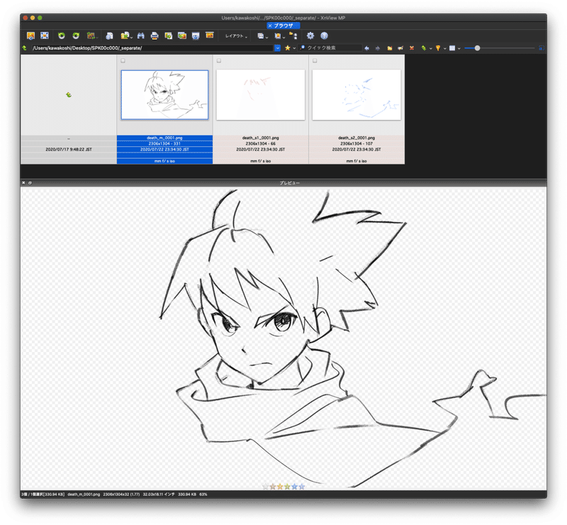Select the death_s2_0001.png thumbnail
Viewport: 567px width, 525px height.
tap(357, 95)
